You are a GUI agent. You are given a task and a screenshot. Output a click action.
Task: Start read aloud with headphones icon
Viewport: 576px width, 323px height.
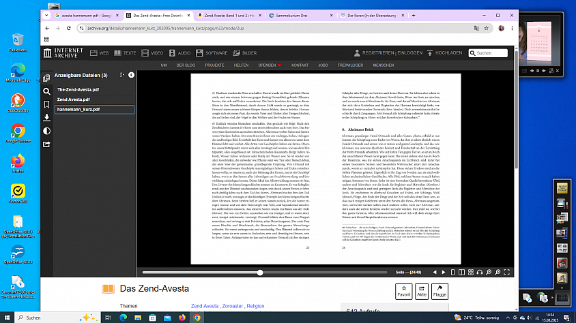click(x=480, y=273)
